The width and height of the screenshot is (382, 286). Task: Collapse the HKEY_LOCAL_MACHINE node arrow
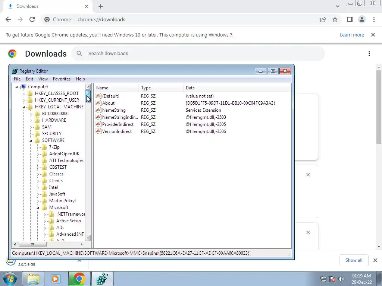(x=24, y=107)
